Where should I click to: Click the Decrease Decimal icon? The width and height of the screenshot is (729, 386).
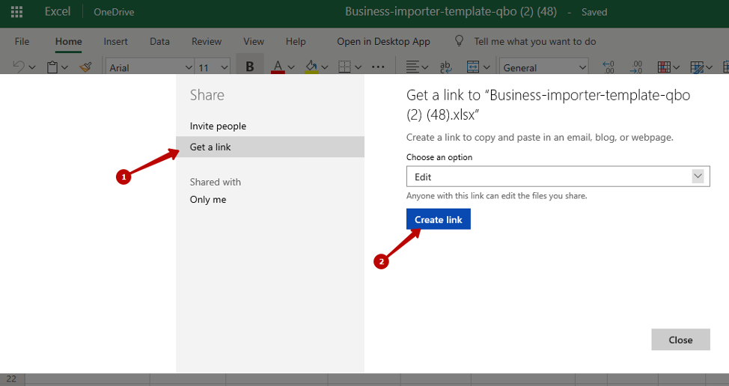click(636, 67)
